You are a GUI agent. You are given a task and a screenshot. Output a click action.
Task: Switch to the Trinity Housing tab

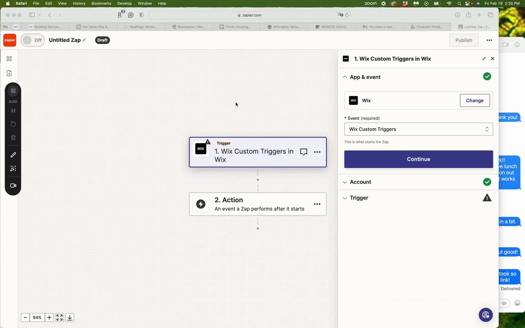(x=237, y=27)
